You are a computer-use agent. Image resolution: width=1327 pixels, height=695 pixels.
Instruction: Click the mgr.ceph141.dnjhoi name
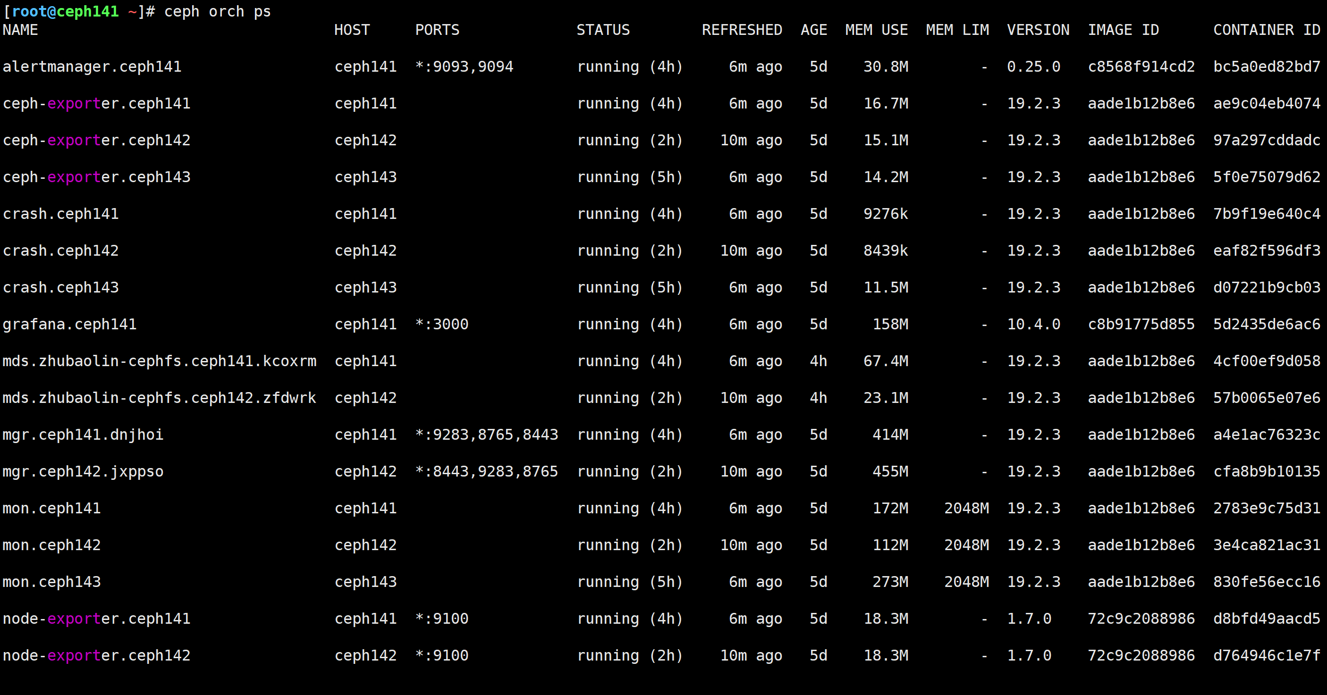[x=83, y=435]
